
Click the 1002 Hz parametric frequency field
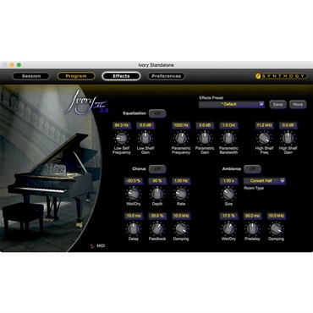[x=181, y=125]
